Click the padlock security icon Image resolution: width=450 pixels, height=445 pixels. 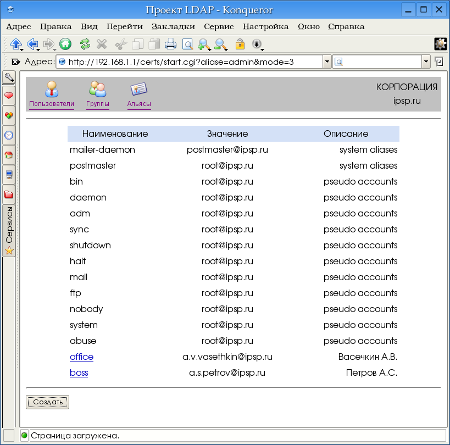[x=240, y=44]
